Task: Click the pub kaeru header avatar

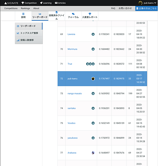Action: [x=140, y=3]
